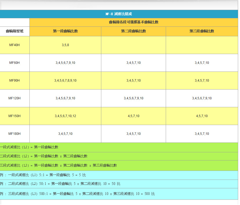
Task: Click MF150H second-stage ratio cell 4,5,7,10
Action: coord(133,116)
